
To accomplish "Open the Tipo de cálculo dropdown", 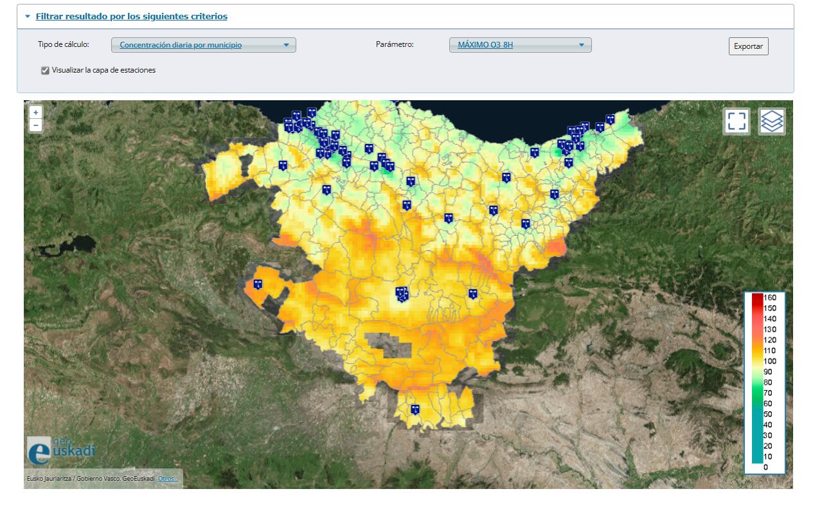I will click(x=204, y=45).
